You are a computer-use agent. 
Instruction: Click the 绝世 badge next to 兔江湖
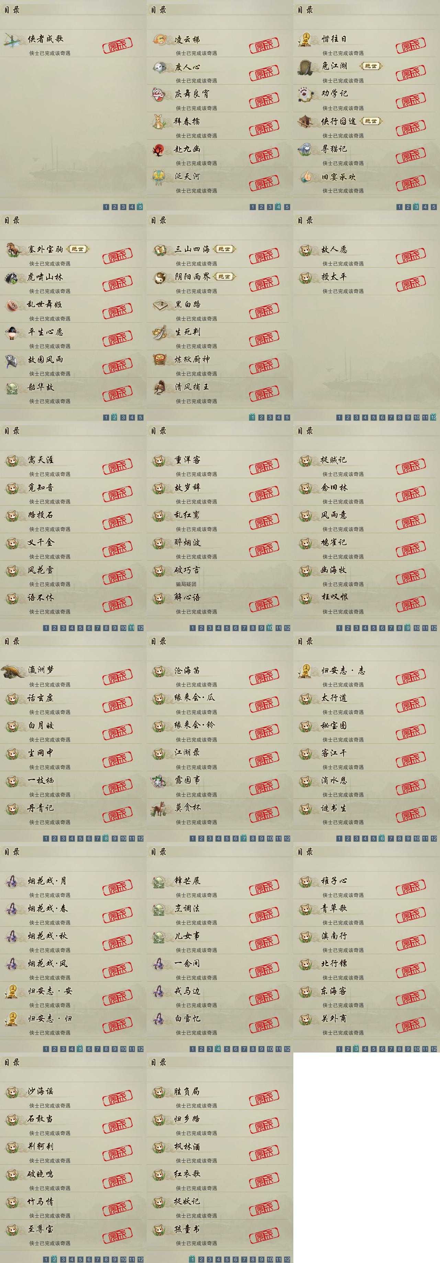coord(371,66)
